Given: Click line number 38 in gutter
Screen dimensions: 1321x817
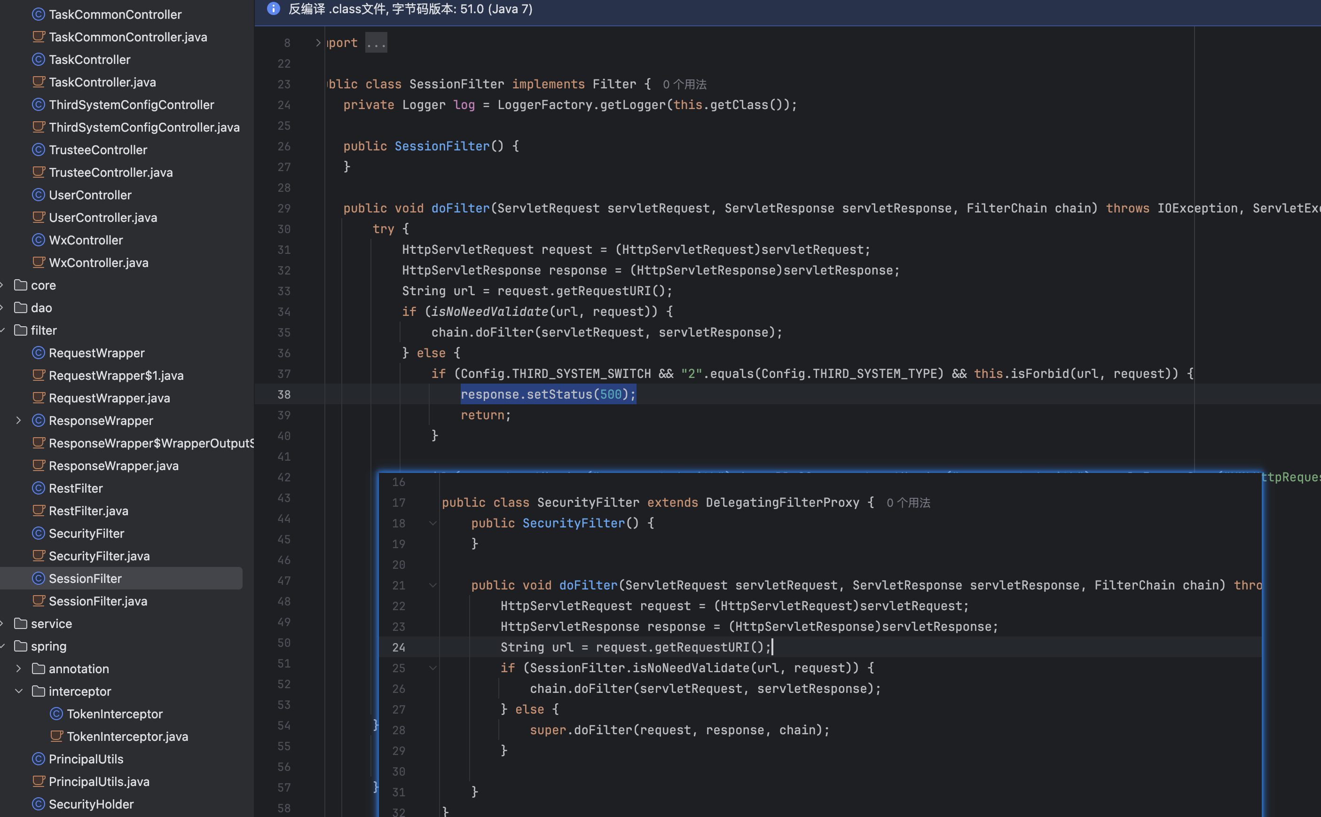Looking at the screenshot, I should pyautogui.click(x=283, y=394).
